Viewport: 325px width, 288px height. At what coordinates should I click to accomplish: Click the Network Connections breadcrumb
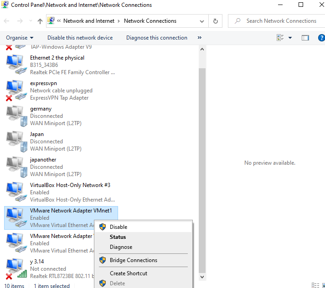150,21
